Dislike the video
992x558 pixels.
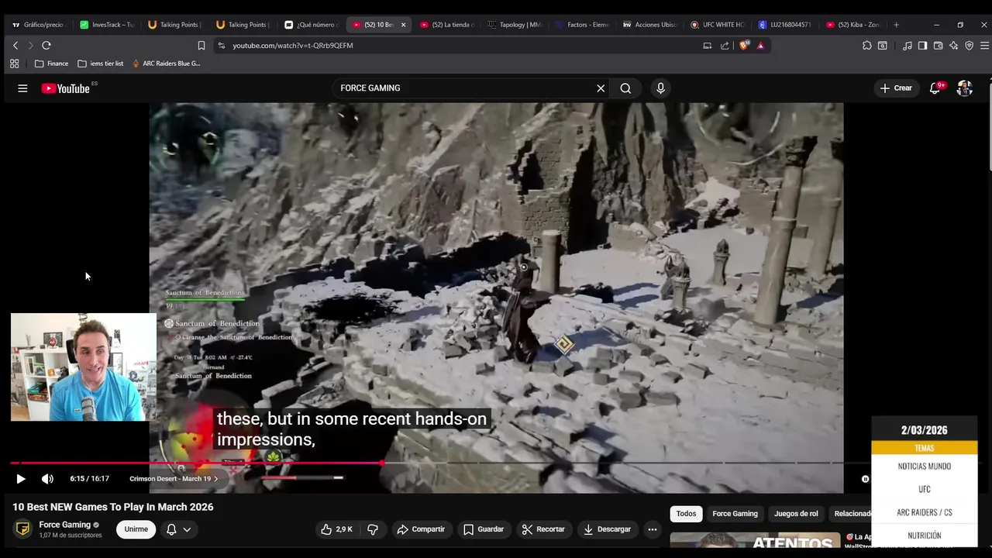coord(373,529)
